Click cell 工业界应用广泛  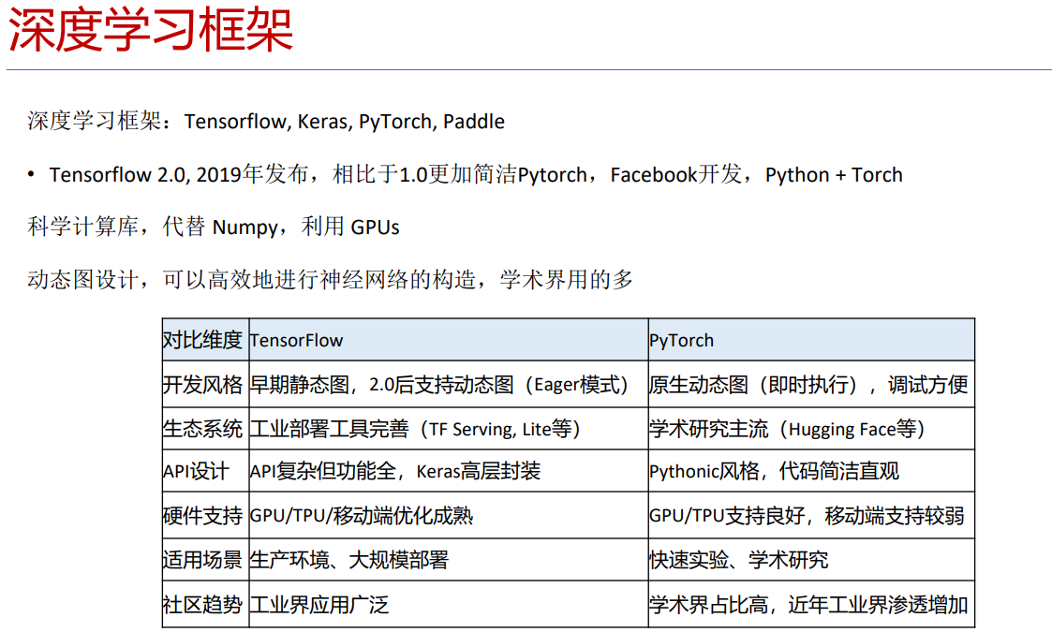click(448, 605)
